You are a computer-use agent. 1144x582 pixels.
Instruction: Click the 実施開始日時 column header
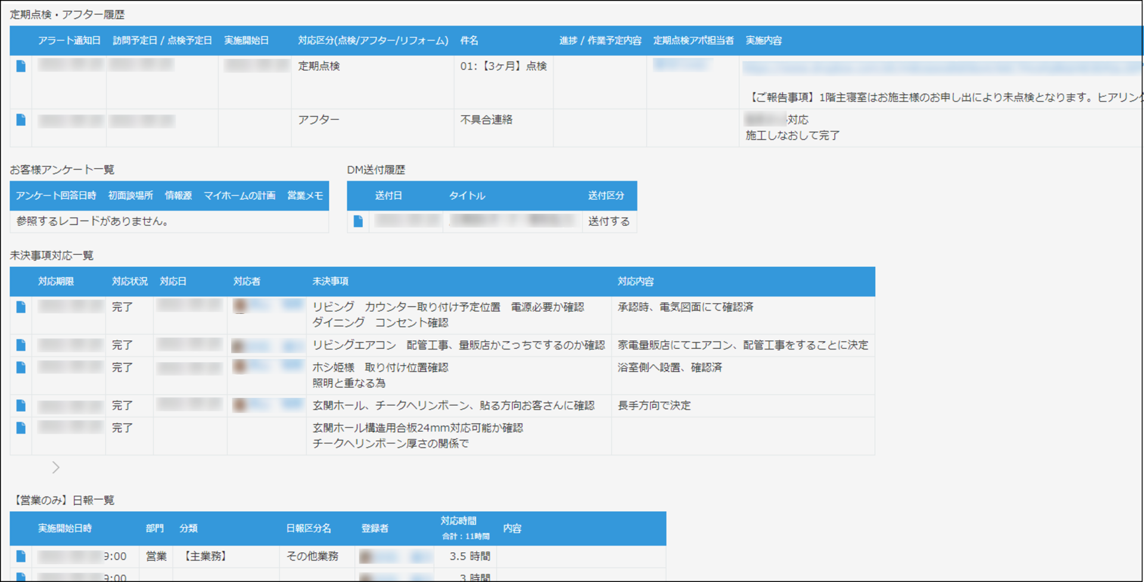click(x=65, y=528)
